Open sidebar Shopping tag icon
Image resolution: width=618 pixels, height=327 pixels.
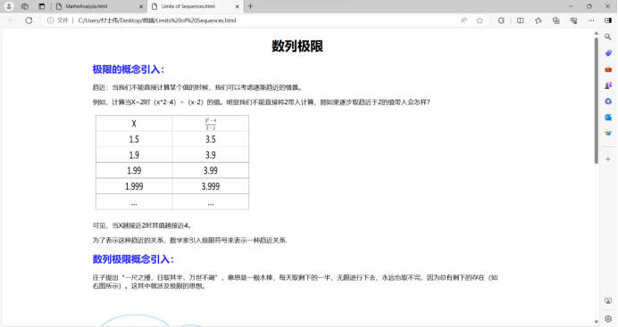608,53
